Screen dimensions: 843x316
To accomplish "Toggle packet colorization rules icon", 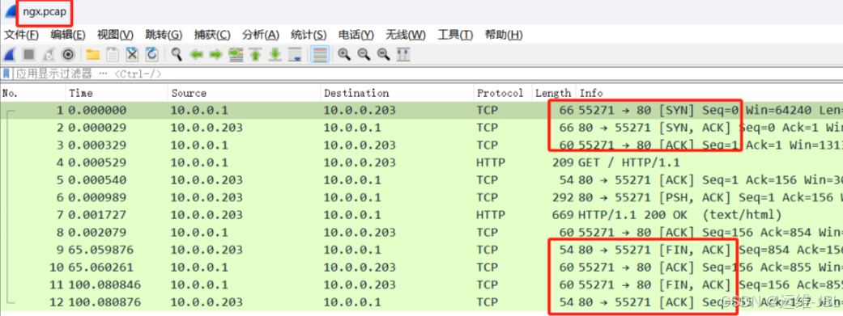I will [x=320, y=54].
